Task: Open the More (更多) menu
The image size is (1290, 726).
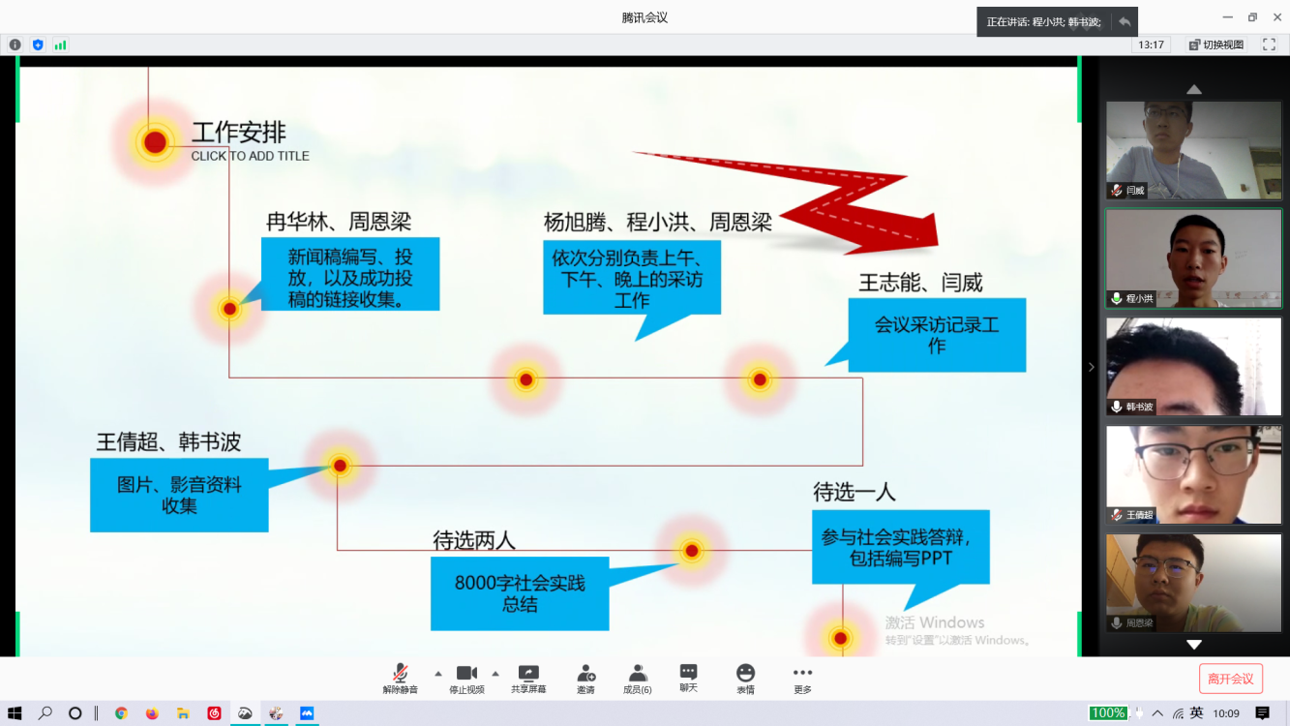Action: [x=802, y=674]
